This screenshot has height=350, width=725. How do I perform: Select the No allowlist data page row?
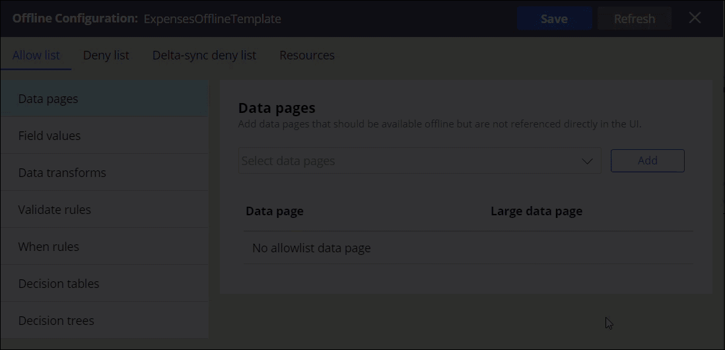468,248
